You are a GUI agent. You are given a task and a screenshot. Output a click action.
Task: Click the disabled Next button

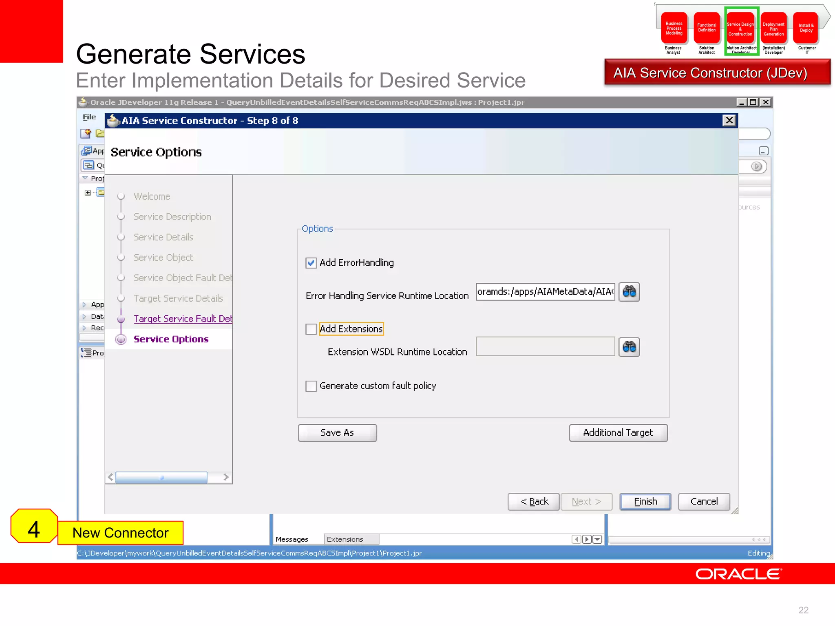click(586, 501)
